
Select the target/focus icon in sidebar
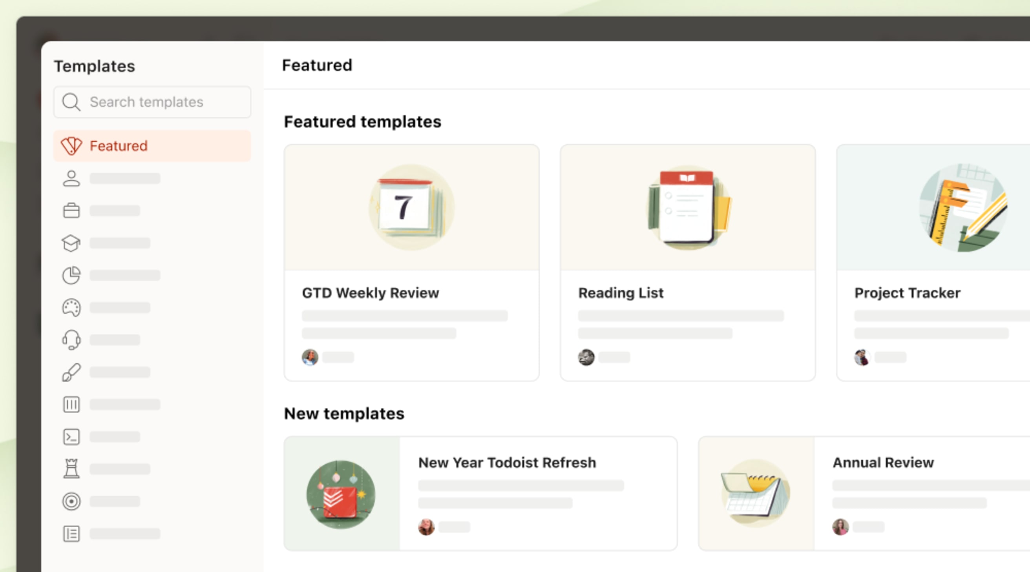71,501
